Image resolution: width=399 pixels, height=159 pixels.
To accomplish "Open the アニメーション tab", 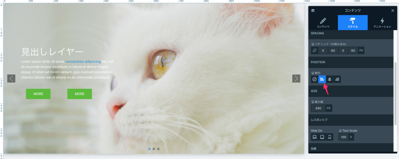I will (x=382, y=23).
